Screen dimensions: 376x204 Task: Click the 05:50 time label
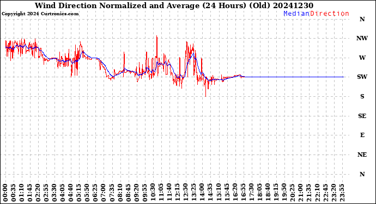87,193
